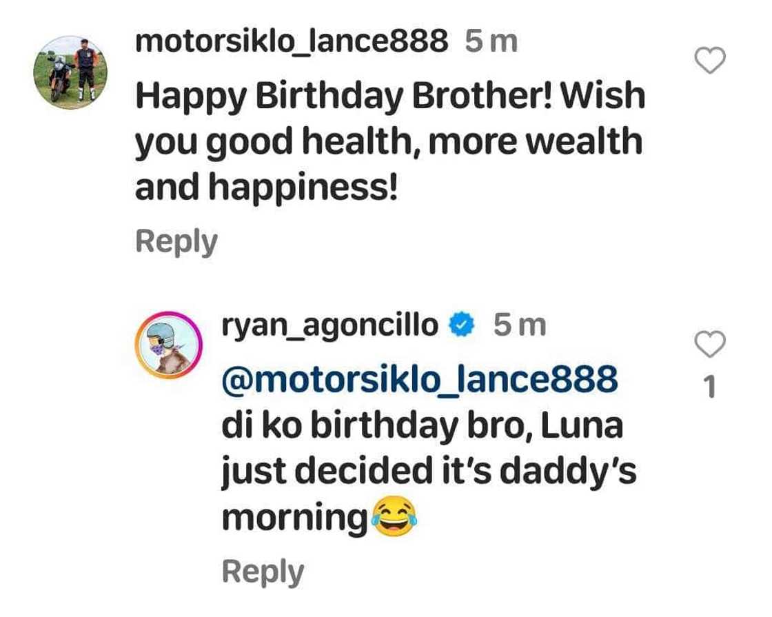Open the motorsiklo_lance888 username
772x617 pixels.
pos(291,43)
